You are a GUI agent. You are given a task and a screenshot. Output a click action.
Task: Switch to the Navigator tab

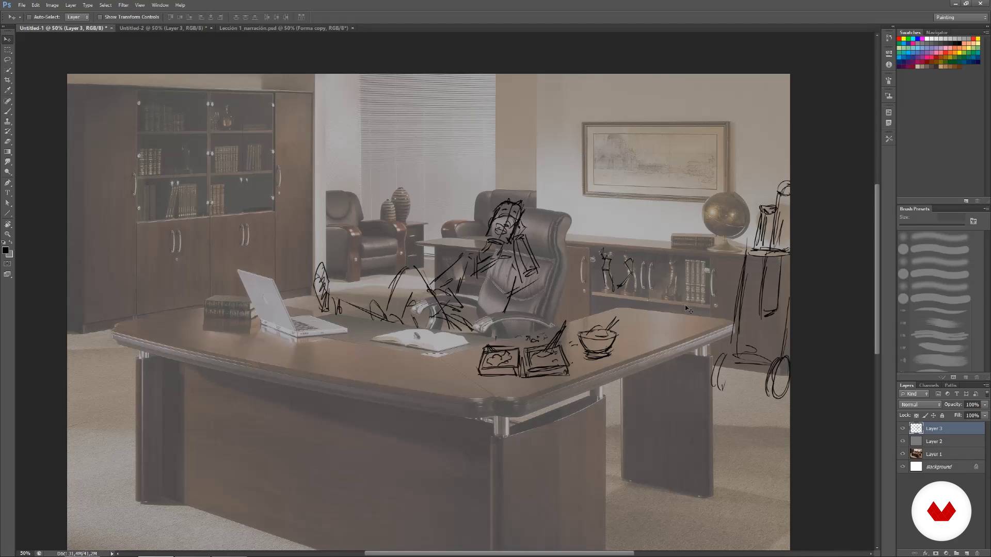[937, 32]
